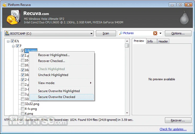Toggle the ? folder checkbox

click(17, 46)
